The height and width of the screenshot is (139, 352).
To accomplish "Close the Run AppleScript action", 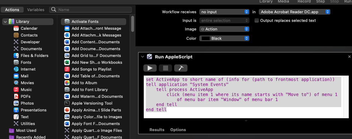I will tap(349, 57).
